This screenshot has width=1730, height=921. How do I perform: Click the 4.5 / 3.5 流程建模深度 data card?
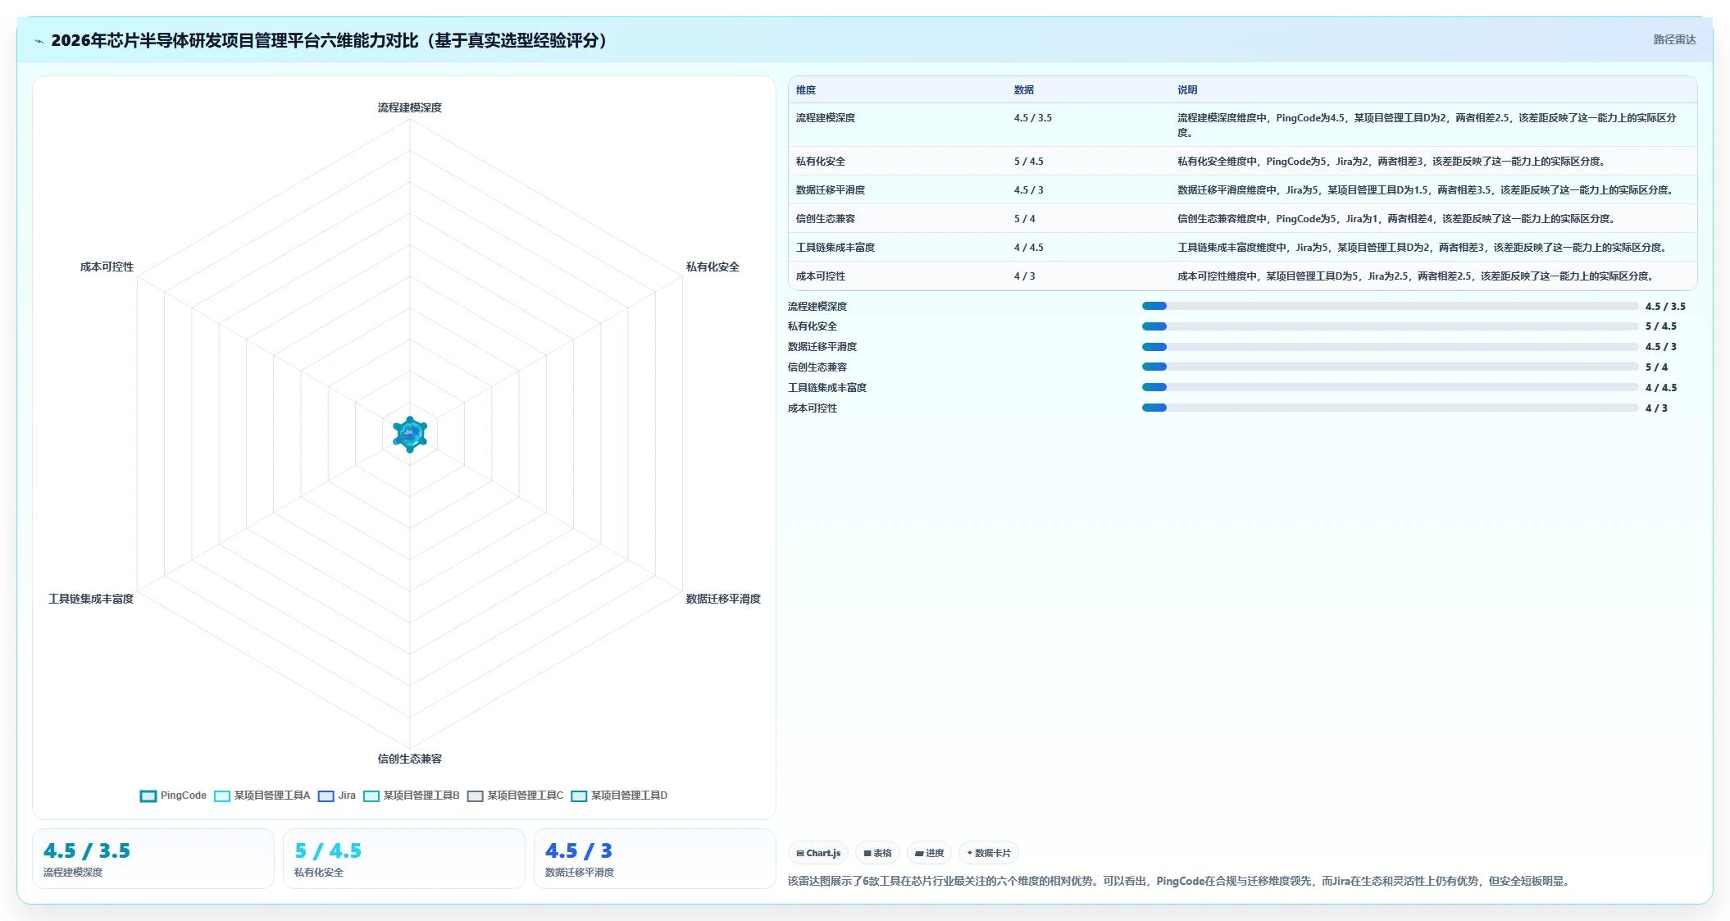point(153,859)
